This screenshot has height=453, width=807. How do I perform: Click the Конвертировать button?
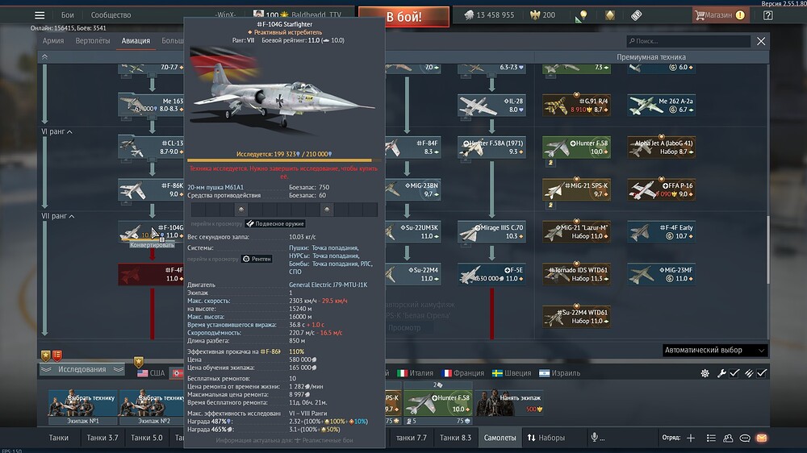click(x=152, y=245)
